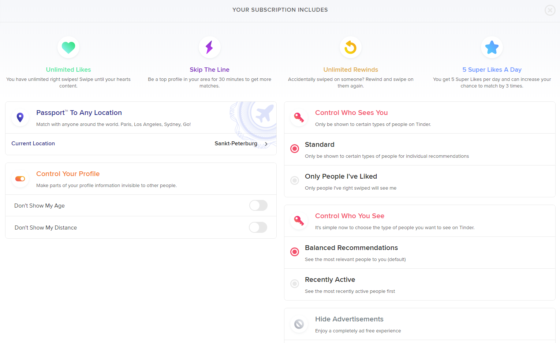Viewport: 560px width, 343px height.
Task: Click the Skip The Line heading
Action: pos(209,70)
